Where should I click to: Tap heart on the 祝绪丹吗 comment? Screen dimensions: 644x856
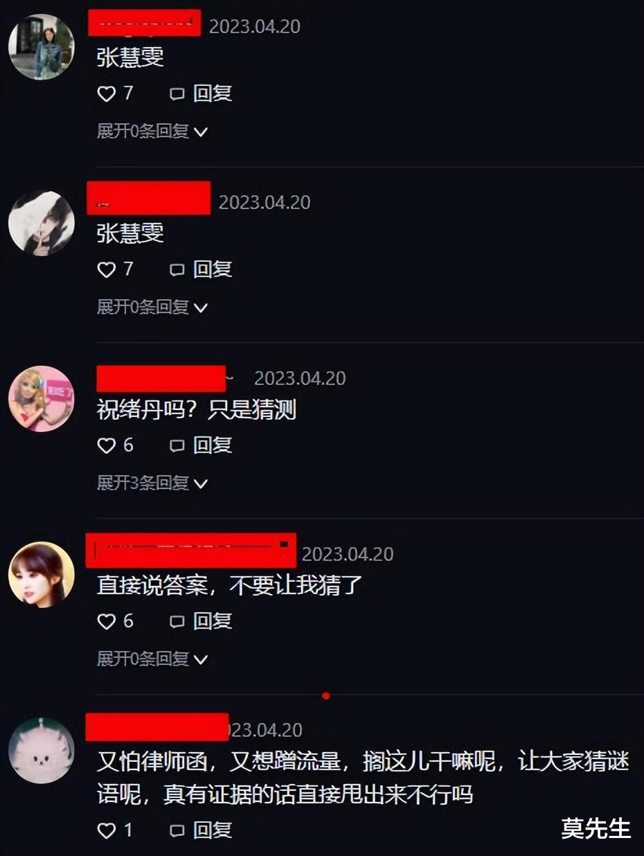(106, 445)
